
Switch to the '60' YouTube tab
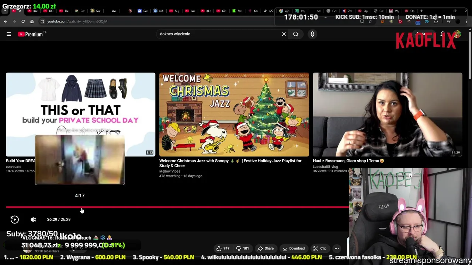(x=221, y=11)
